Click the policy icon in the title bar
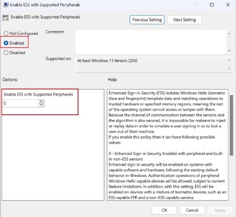236x217 pixels. (x=6, y=4)
